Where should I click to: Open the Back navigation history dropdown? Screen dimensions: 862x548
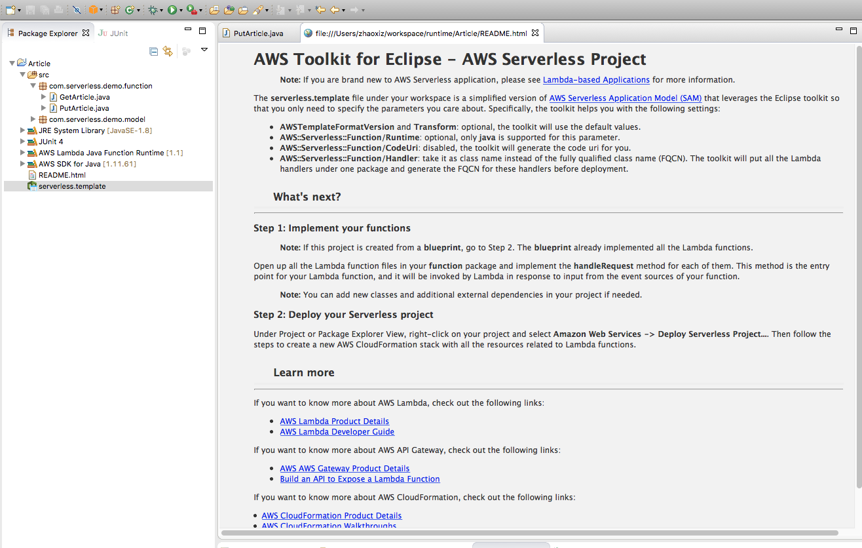coord(344,10)
